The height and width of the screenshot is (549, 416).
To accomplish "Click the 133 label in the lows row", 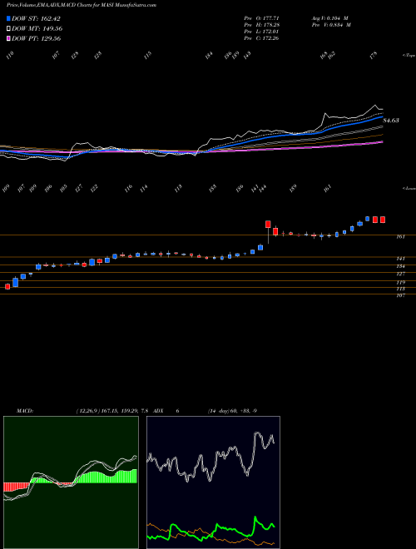I will click(x=212, y=188).
